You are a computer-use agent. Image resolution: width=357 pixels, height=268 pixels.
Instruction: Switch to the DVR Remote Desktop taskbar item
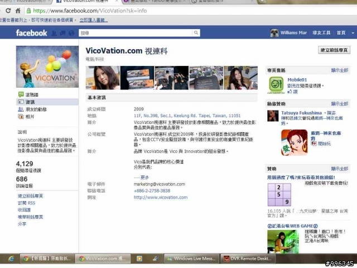click(x=248, y=259)
